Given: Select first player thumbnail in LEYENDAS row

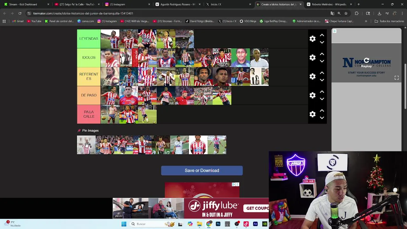Looking at the screenshot, I should pyautogui.click(x=110, y=39).
